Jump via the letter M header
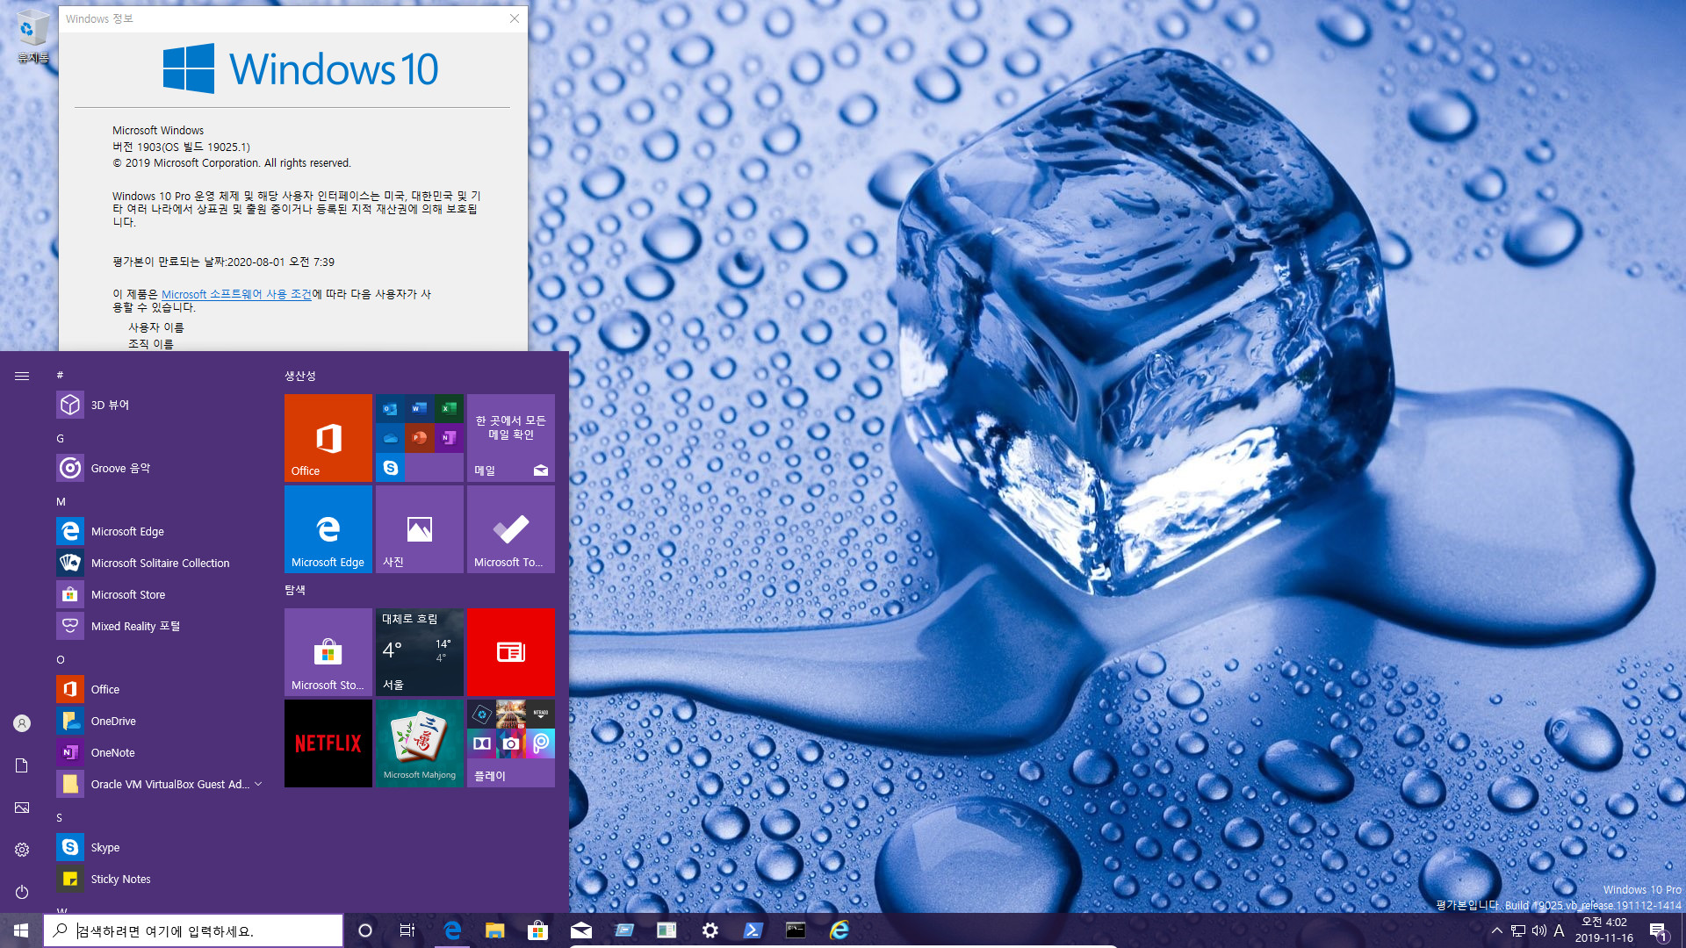1686x948 pixels. pos(61,501)
